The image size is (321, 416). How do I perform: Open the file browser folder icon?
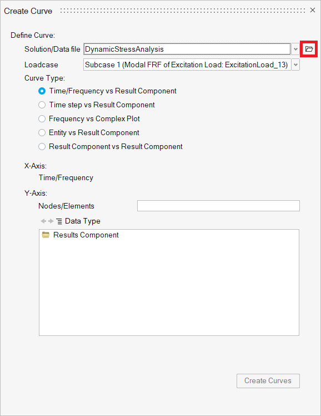click(309, 49)
